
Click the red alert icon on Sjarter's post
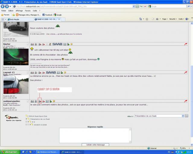[x=186, y=44]
